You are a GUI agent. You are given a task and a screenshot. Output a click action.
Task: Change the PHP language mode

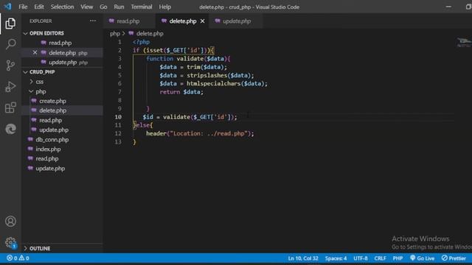398,258
